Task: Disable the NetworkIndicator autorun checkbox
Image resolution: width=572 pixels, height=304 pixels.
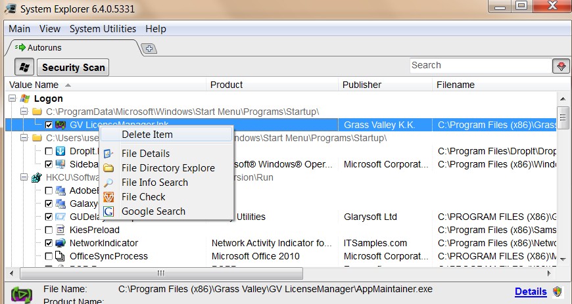Action: [x=49, y=243]
